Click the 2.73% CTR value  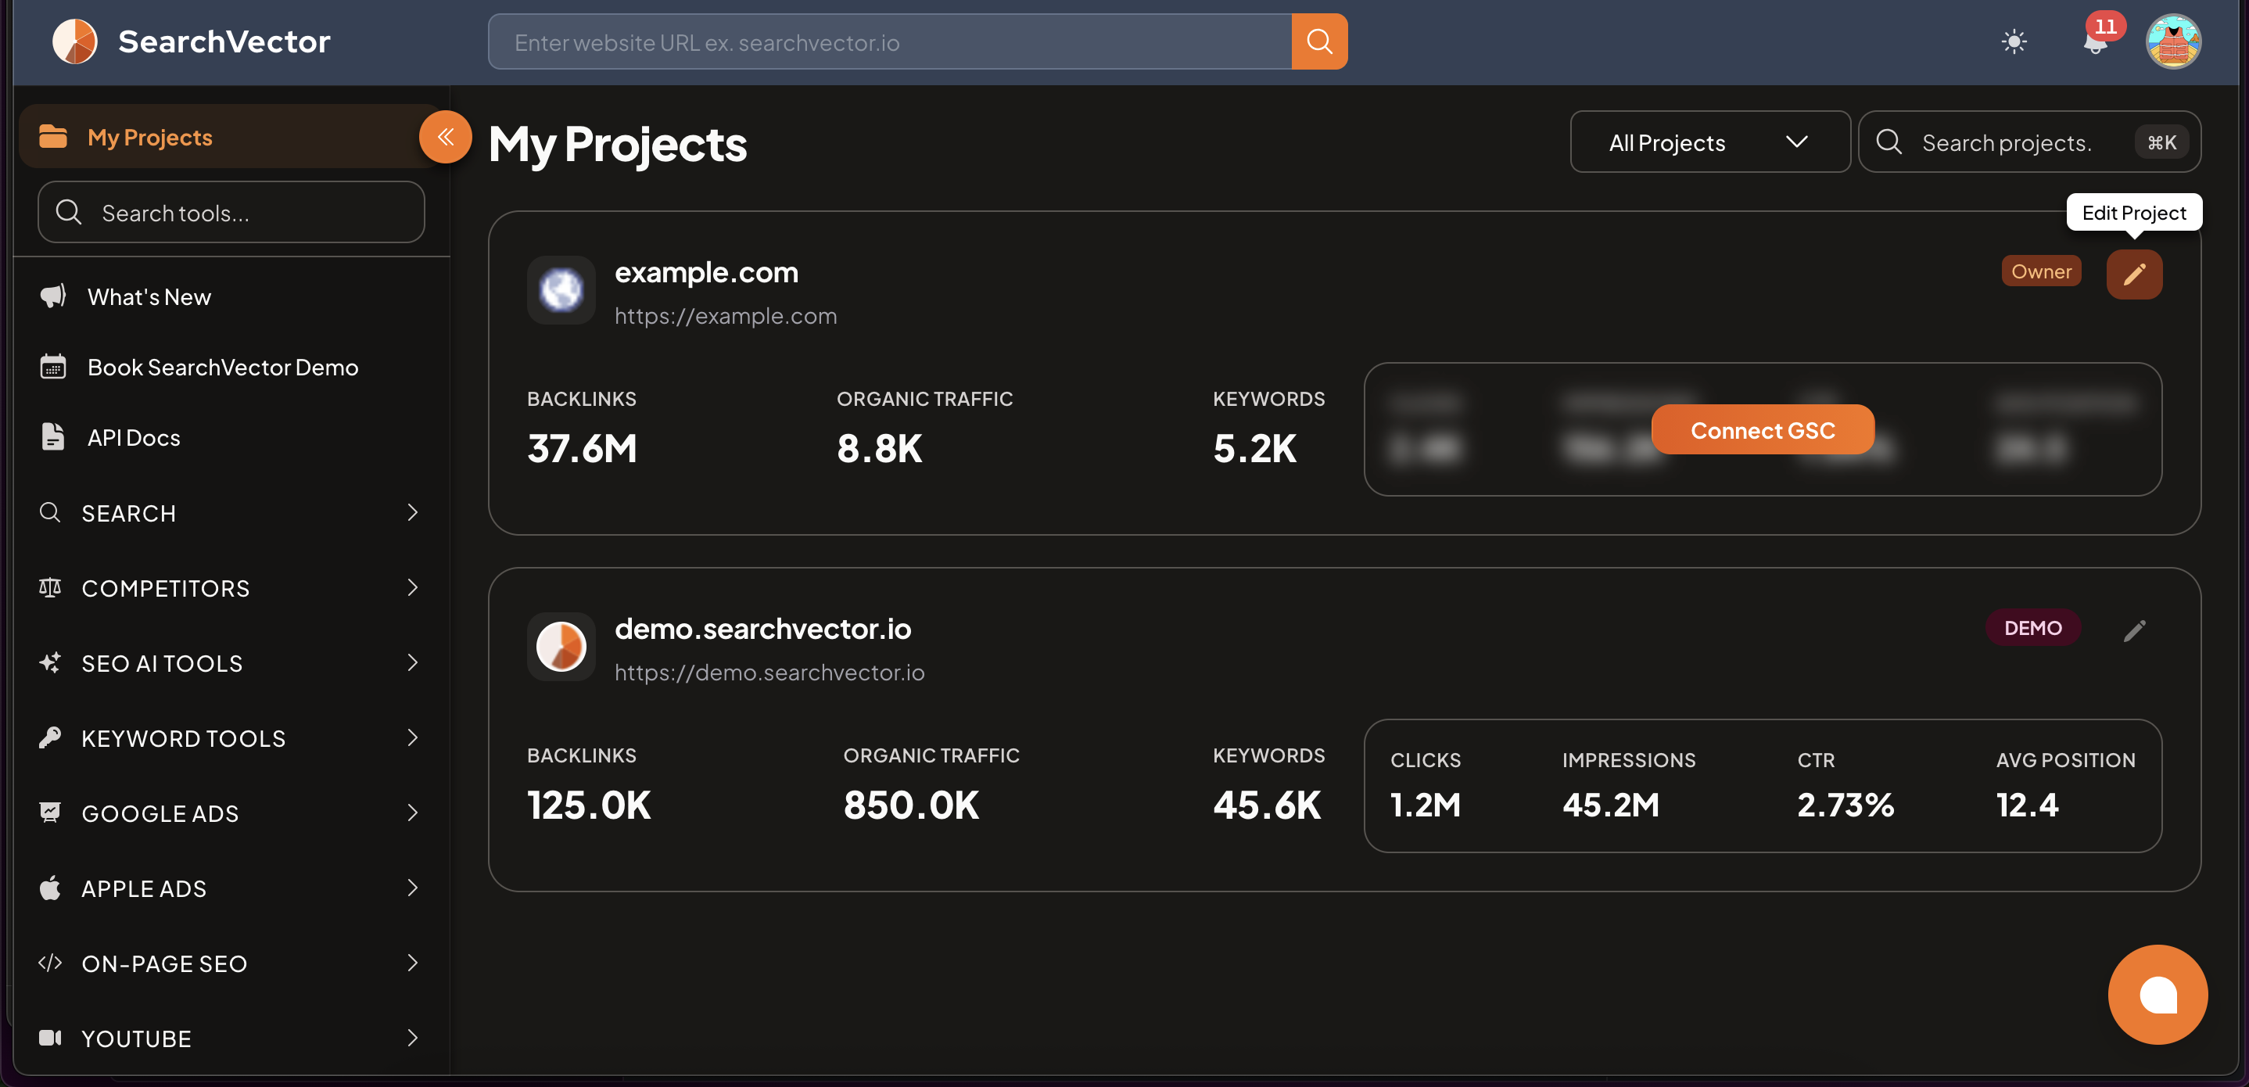(1844, 803)
